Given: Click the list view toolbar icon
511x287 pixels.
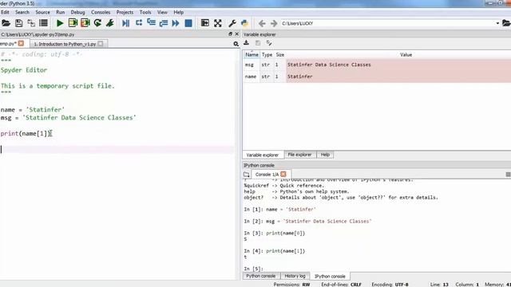Looking at the screenshot, I should click(43, 23).
